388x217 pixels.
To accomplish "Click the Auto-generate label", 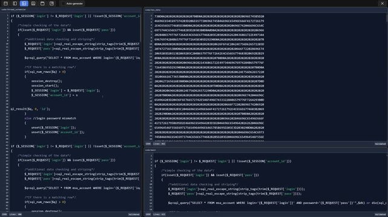I will point(74,4).
